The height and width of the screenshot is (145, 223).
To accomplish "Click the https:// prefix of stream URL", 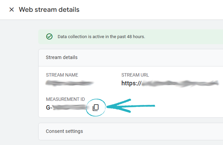I will 131,83.
